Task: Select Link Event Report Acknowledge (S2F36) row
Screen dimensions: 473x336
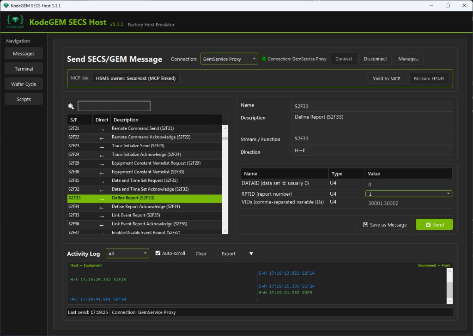Action: (145, 224)
